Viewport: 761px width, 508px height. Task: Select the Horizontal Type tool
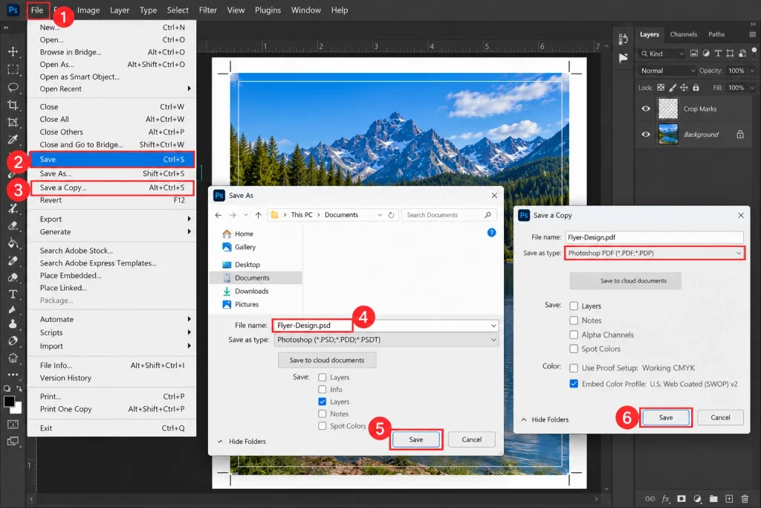[13, 295]
